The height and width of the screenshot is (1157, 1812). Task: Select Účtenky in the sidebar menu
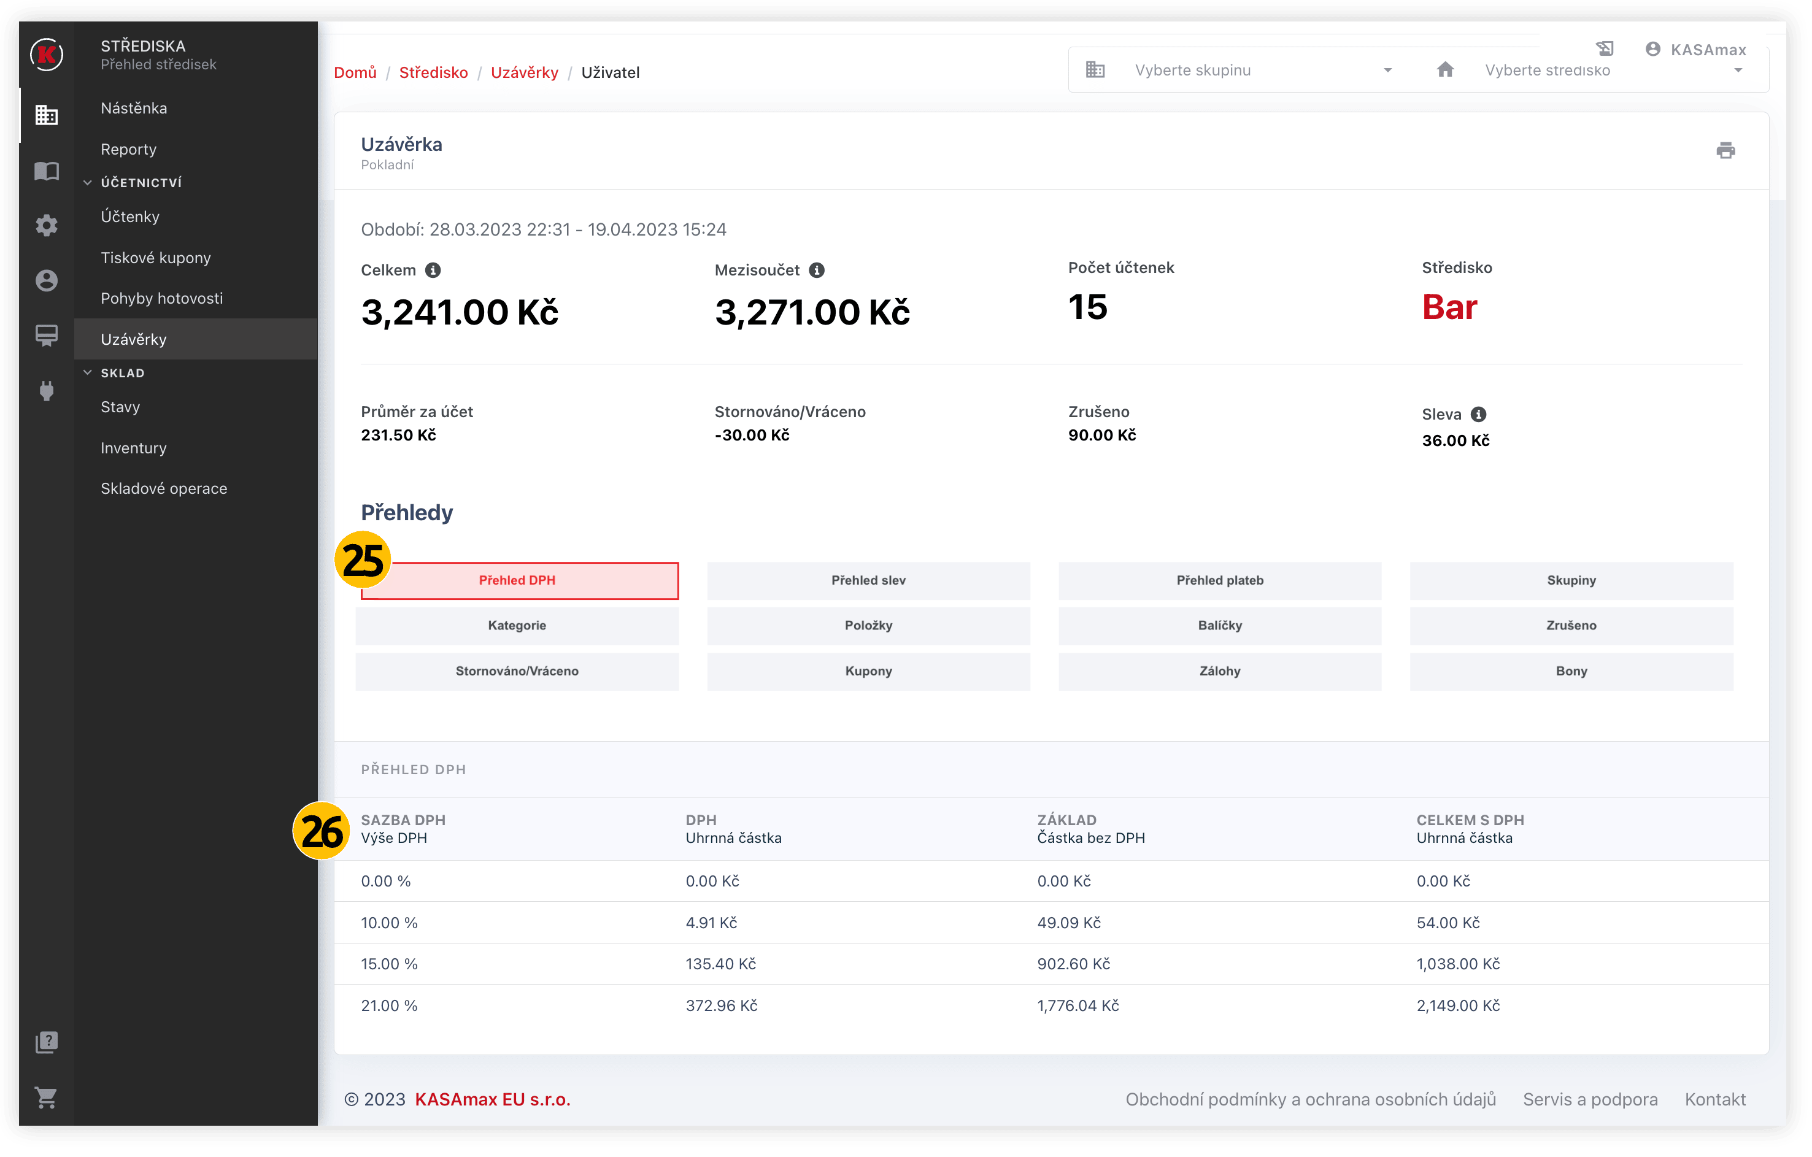[130, 217]
